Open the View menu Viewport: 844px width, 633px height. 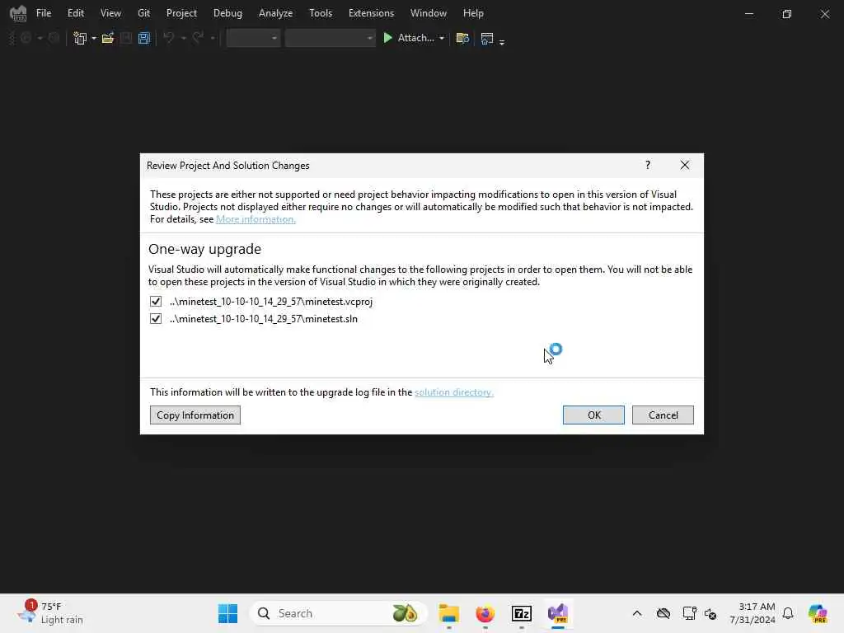(x=110, y=13)
